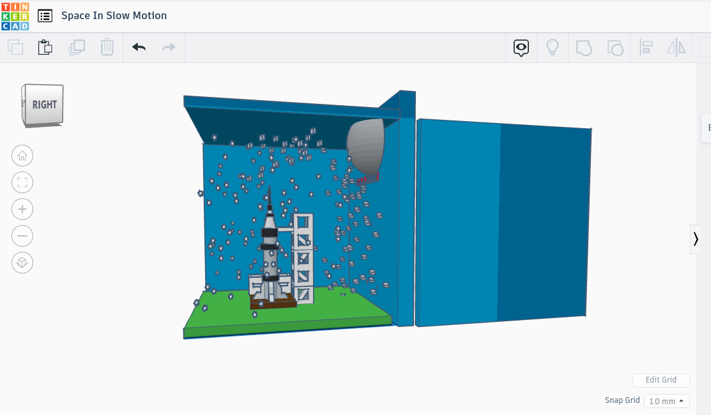Screen dimensions: 711x415
Task: Toggle the Notes visibility tool
Action: click(x=522, y=47)
